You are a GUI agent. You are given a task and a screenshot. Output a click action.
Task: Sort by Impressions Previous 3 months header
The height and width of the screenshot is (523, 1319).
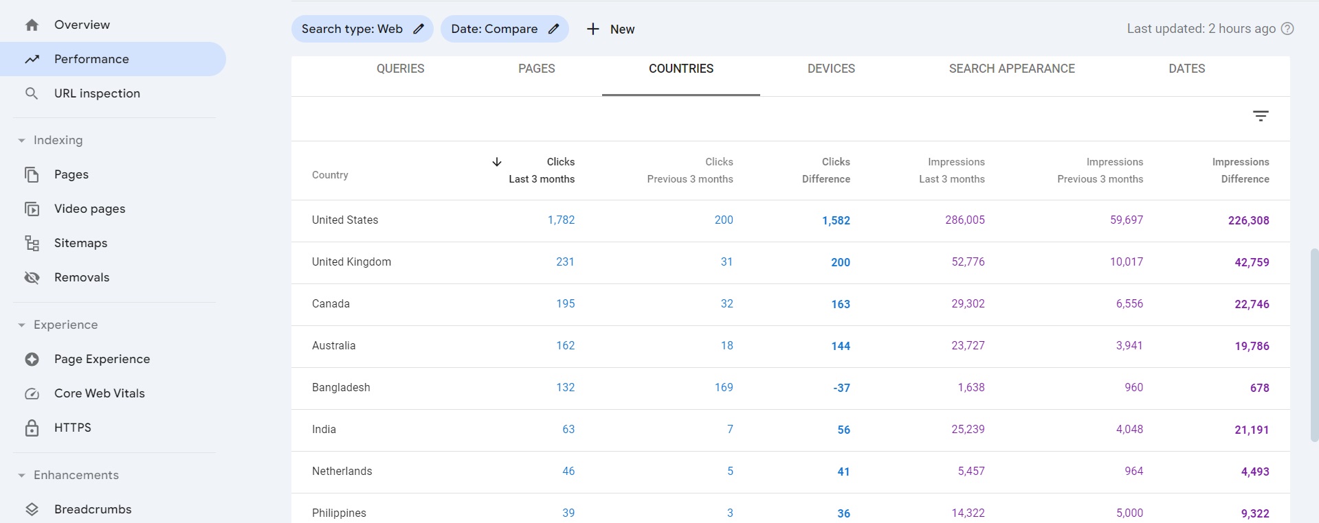click(x=1100, y=170)
